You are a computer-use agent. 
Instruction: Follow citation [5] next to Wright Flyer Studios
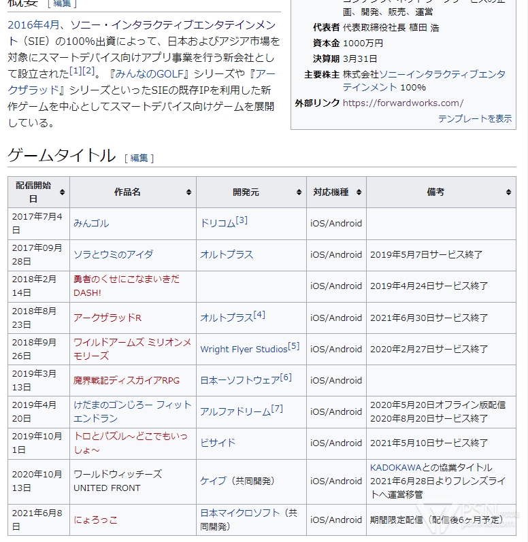click(294, 346)
